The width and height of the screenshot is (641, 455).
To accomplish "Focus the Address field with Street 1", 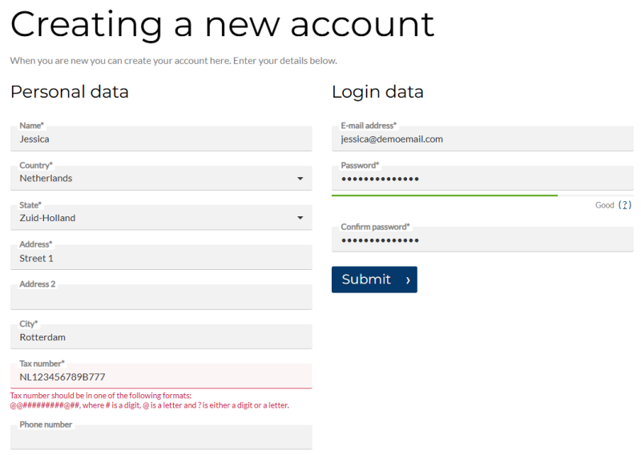I will (x=160, y=258).
